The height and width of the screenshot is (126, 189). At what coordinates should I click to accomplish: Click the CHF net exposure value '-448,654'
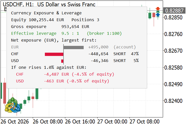98,54
